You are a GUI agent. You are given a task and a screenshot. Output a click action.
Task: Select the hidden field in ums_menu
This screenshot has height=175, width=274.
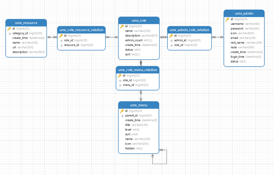tap(134, 148)
